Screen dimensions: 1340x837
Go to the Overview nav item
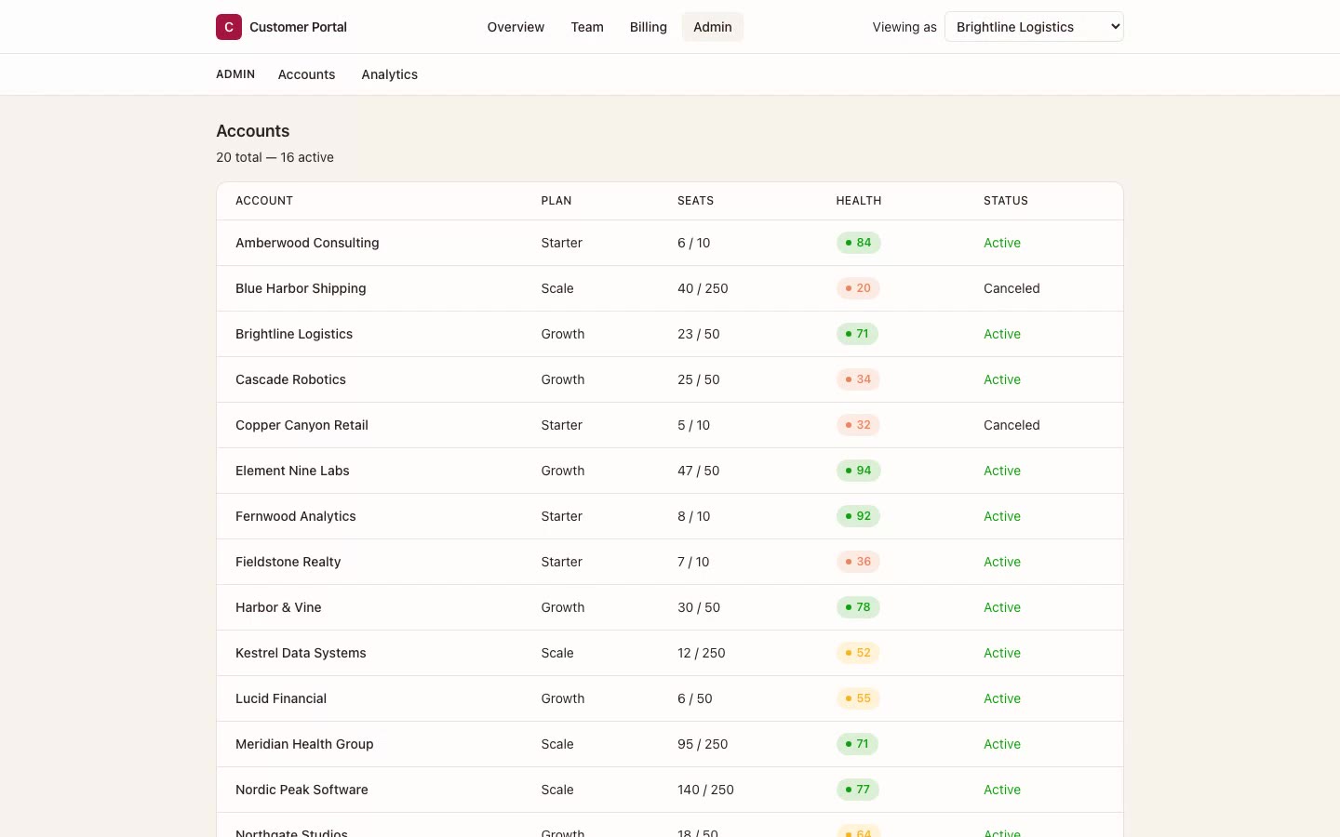pos(516,27)
